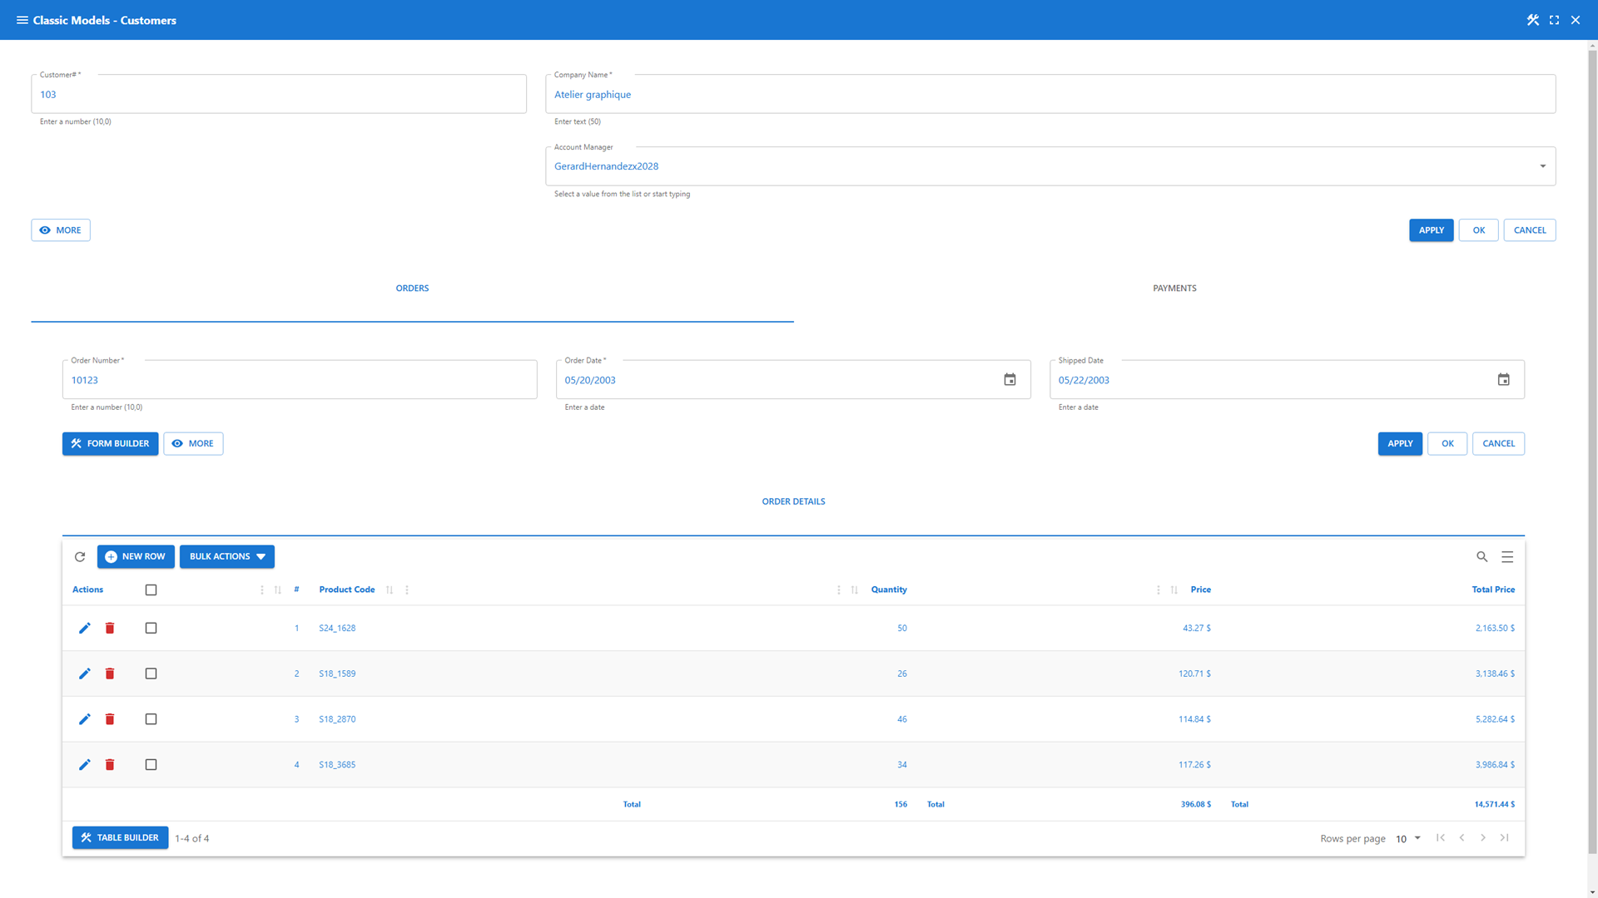The image size is (1598, 898).
Task: Cancel customer form editing
Action: coord(1529,230)
